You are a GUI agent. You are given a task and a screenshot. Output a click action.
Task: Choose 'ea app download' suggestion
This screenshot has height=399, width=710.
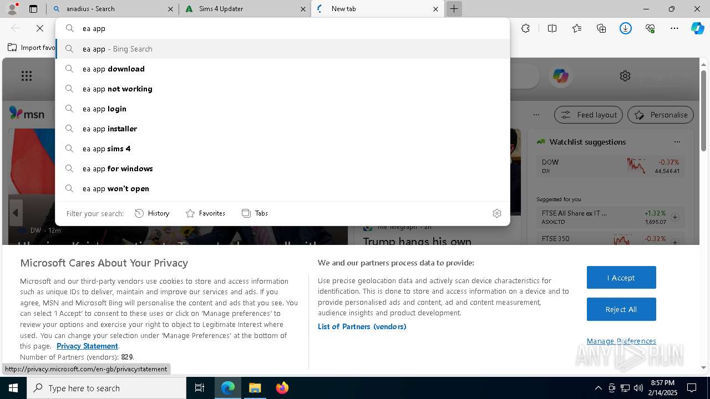click(x=282, y=69)
